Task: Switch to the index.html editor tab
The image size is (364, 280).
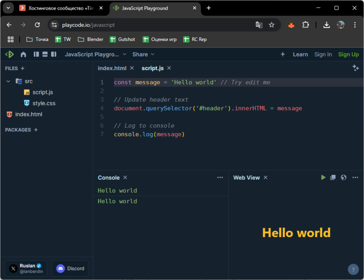Action: tap(112, 68)
